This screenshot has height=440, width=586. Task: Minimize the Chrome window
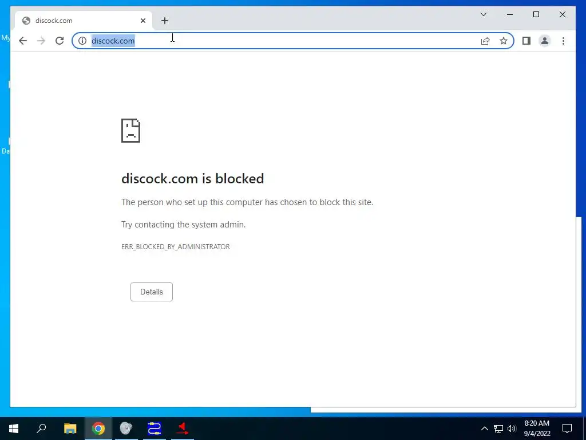510,14
